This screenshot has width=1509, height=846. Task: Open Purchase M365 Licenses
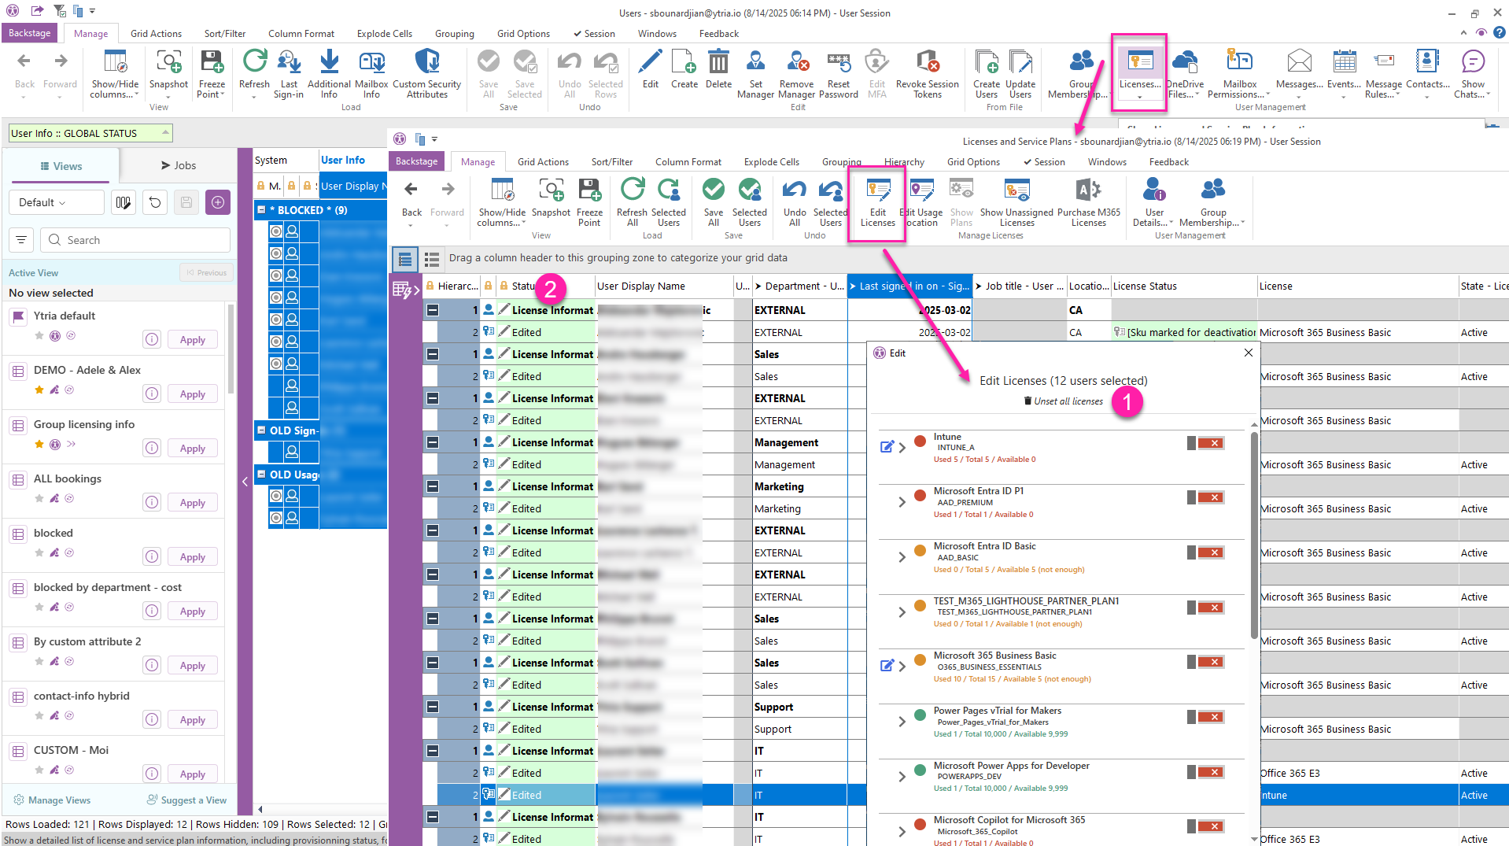tap(1088, 202)
